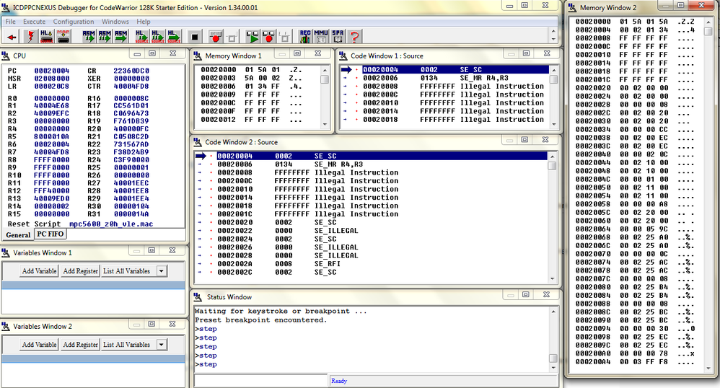
Task: Click the CPU window title icon
Action: coord(6,56)
